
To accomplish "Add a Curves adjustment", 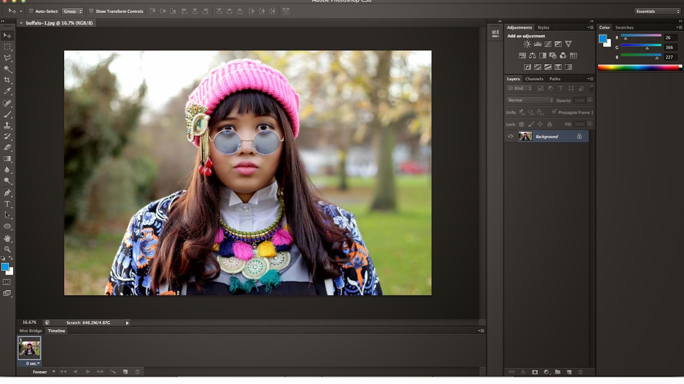I will click(x=548, y=44).
